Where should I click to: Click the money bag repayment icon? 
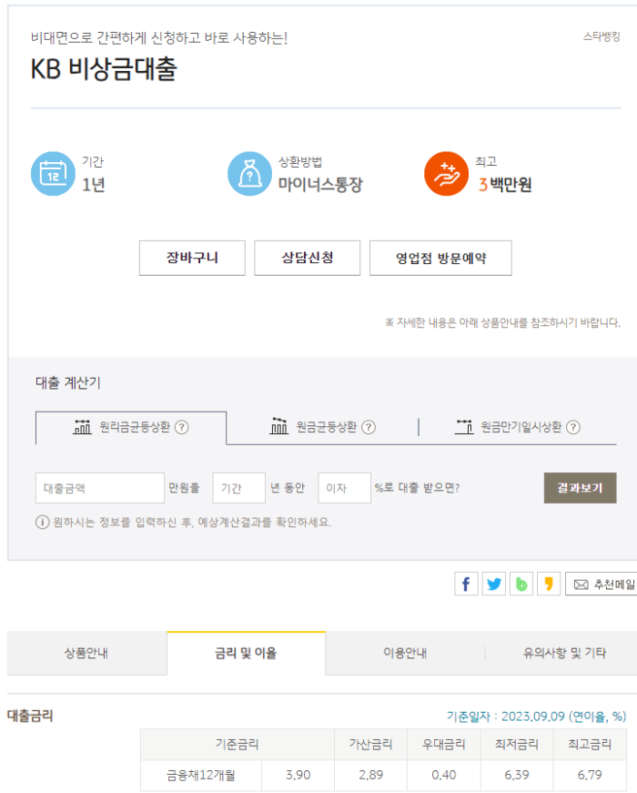click(249, 174)
